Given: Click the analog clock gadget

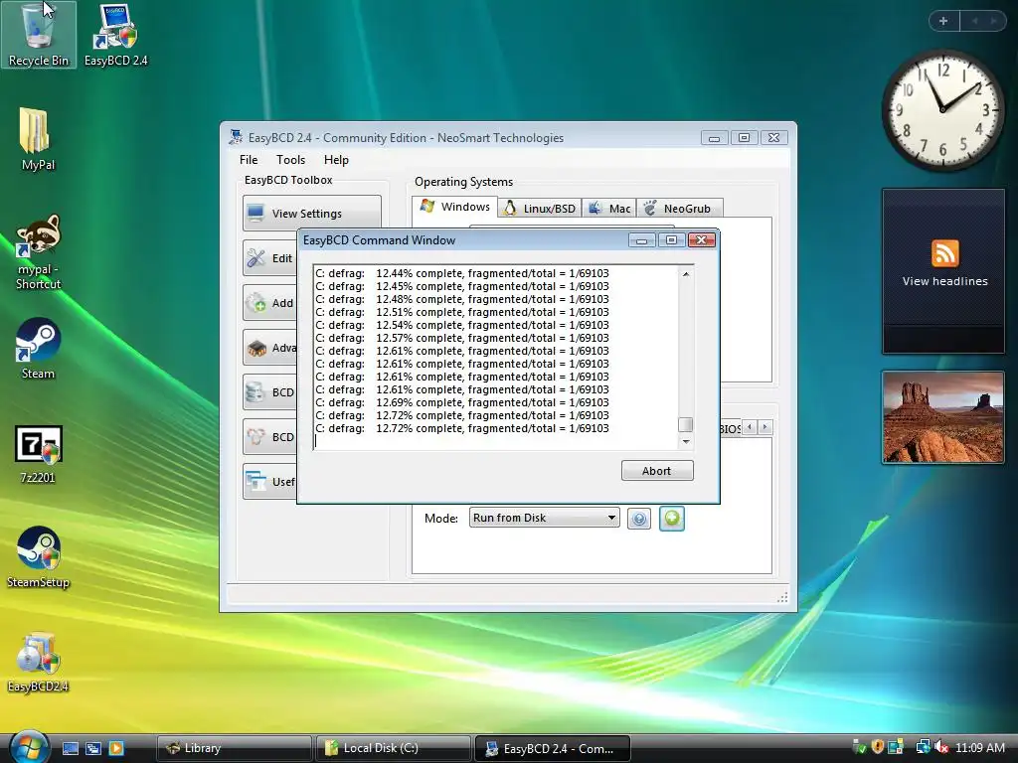Looking at the screenshot, I should (x=942, y=110).
